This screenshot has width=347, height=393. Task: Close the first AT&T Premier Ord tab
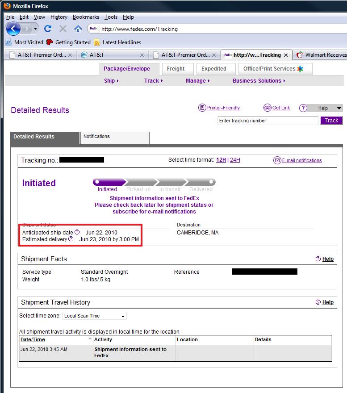(70, 55)
